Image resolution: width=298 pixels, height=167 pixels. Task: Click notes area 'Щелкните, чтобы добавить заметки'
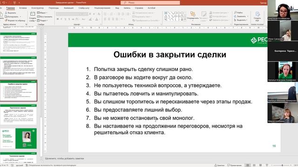pos(64,159)
